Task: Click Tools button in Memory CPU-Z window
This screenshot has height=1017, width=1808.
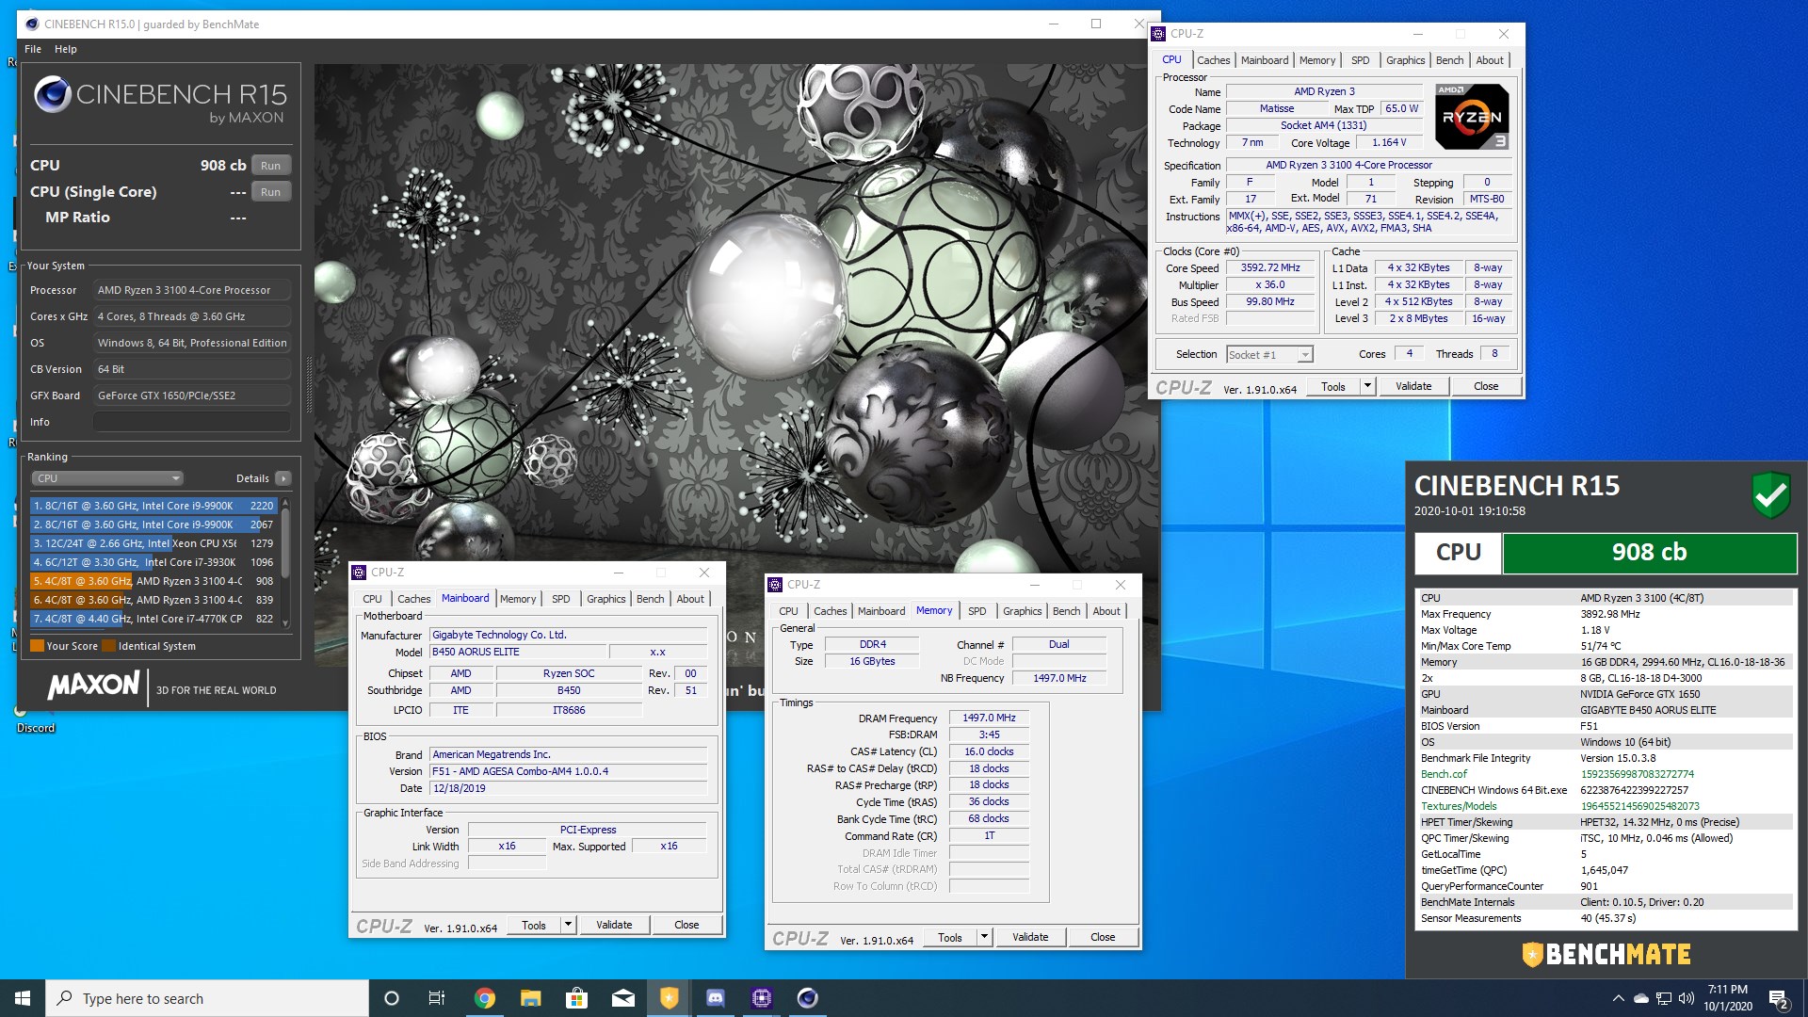Action: click(949, 937)
